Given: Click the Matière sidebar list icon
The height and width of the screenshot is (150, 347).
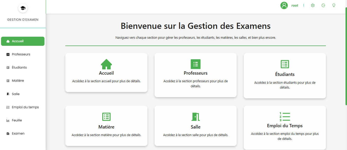Looking at the screenshot, I should click(8, 81).
